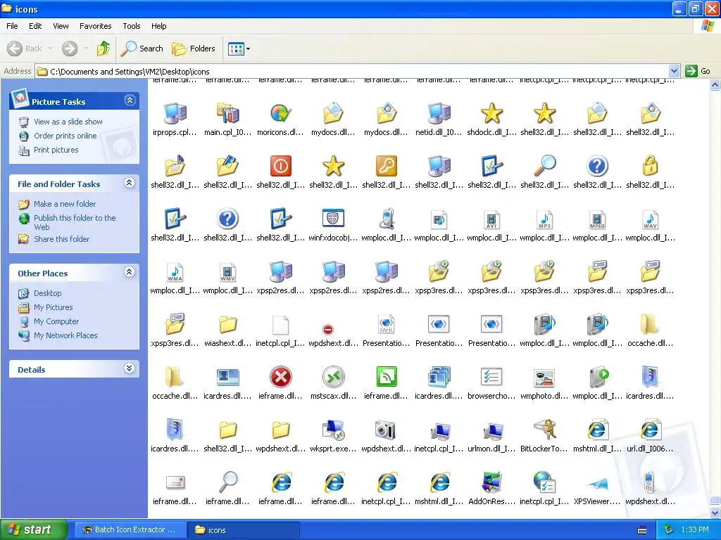Open the Back history dropdown arrow
The image size is (721, 540).
tap(50, 49)
